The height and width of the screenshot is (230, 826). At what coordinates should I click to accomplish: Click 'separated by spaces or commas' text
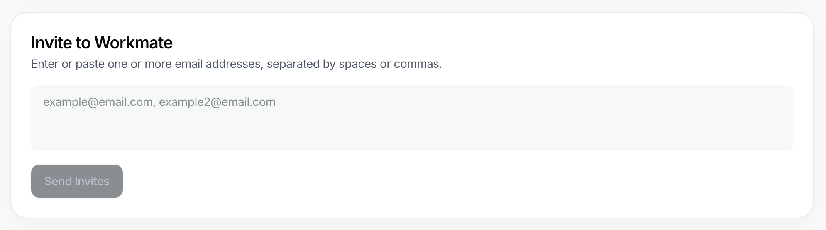coord(354,64)
